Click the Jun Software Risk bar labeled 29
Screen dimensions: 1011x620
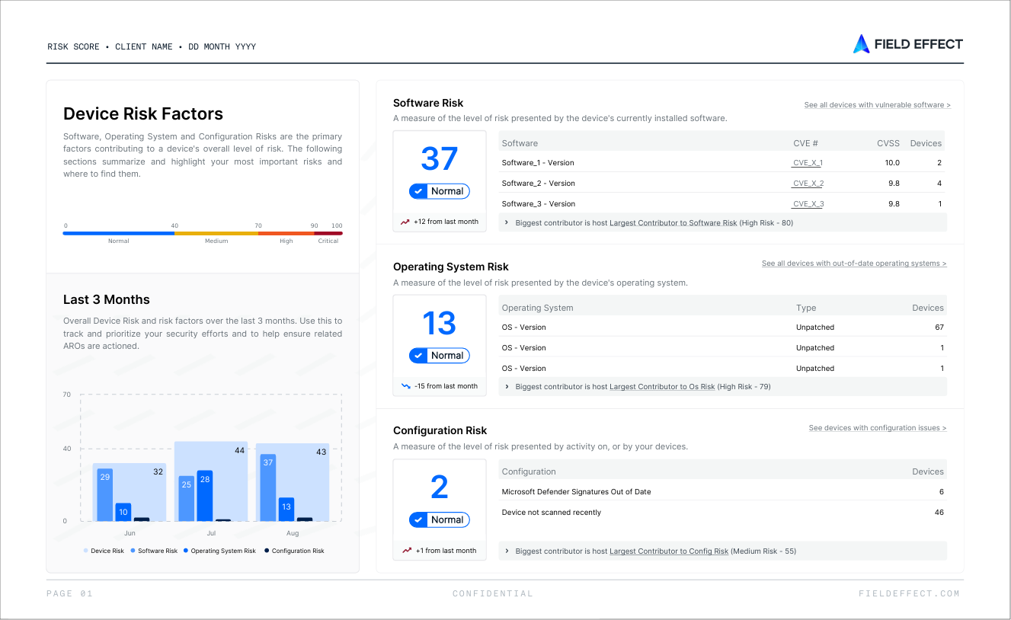(x=105, y=495)
